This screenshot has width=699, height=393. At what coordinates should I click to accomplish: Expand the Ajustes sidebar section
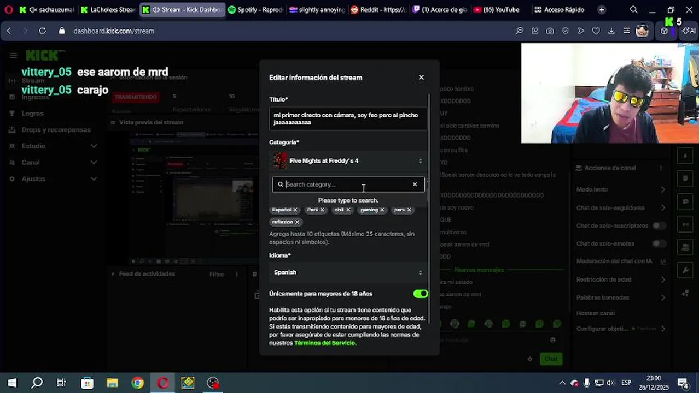[x=53, y=179]
